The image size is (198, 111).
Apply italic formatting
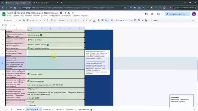point(87,20)
